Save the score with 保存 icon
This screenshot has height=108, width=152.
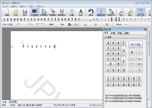tap(25, 12)
